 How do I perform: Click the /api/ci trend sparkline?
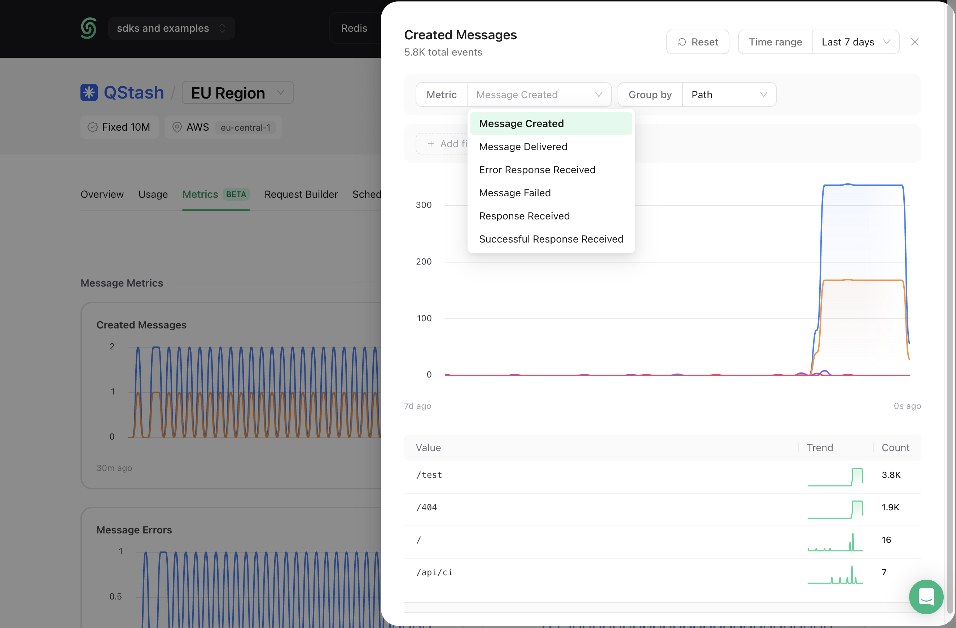pos(835,575)
